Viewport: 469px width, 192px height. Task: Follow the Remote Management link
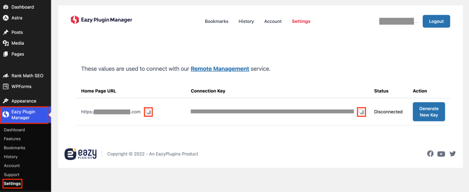(x=220, y=69)
